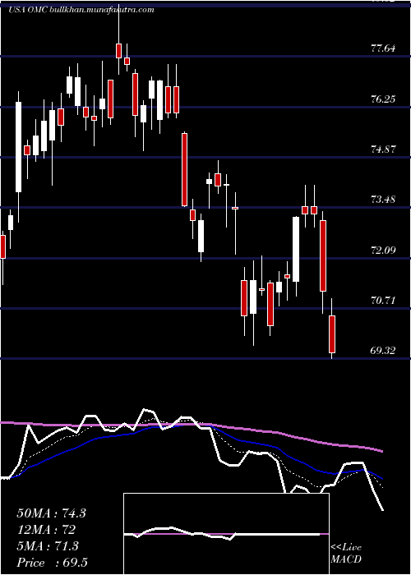Click the MACD inset chart panel
Image resolution: width=411 pixels, height=575 pixels.
pos(226,534)
